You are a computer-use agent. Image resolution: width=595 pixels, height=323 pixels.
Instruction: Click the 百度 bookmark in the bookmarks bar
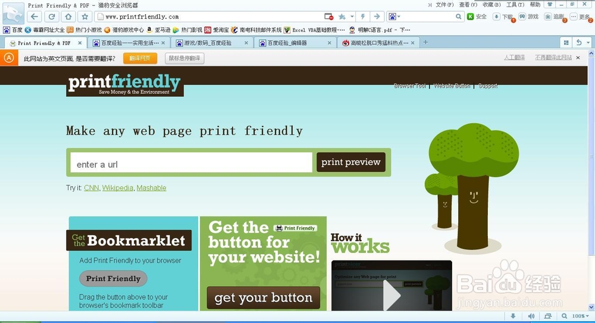pyautogui.click(x=13, y=30)
